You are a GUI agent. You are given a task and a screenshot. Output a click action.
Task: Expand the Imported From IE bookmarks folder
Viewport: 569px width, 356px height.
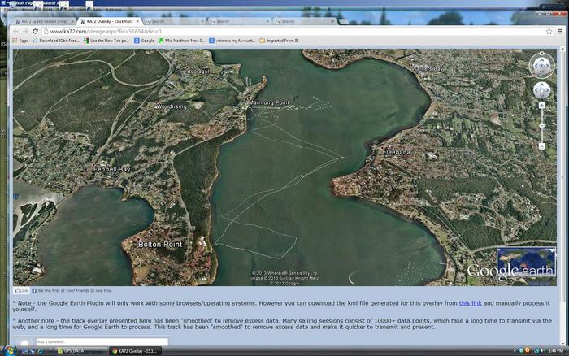click(279, 41)
